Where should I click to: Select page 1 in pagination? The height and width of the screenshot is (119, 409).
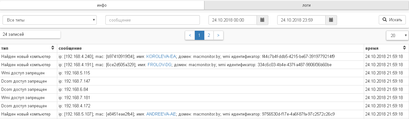(x=199, y=35)
